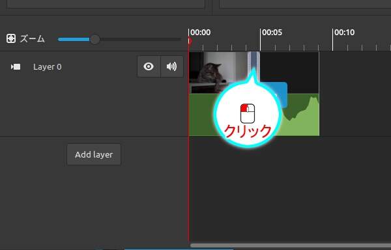
Task: Mute Layer 0 audio speaker
Action: 172,66
